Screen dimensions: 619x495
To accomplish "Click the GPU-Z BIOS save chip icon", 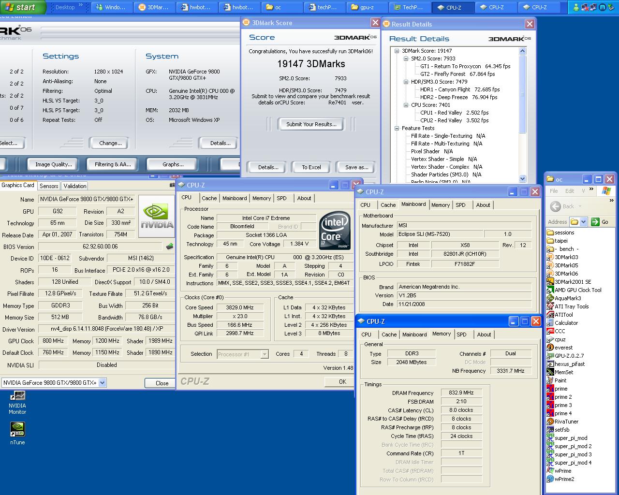I will [x=169, y=247].
